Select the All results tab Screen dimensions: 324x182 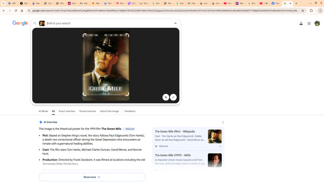click(x=54, y=111)
